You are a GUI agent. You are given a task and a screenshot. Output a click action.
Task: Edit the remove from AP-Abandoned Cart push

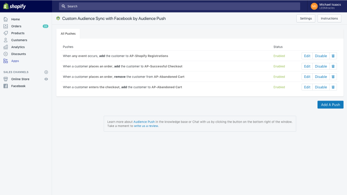pos(307,77)
